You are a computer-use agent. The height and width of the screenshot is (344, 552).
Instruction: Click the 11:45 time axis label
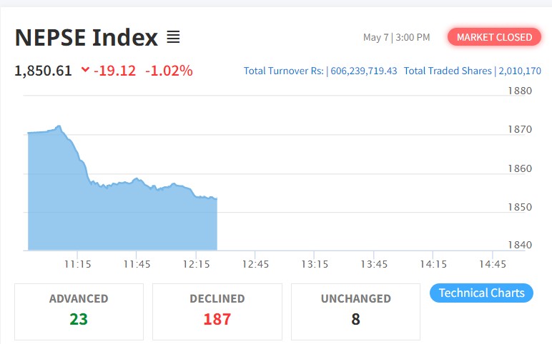click(137, 264)
